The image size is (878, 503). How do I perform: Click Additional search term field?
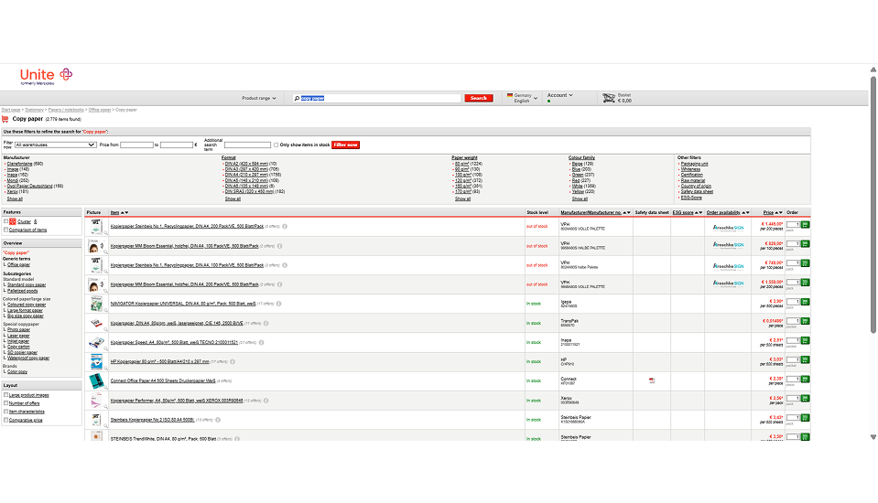coord(247,144)
